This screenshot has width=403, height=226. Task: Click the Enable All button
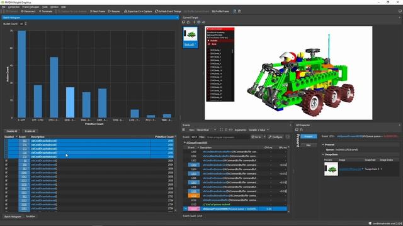(30, 131)
